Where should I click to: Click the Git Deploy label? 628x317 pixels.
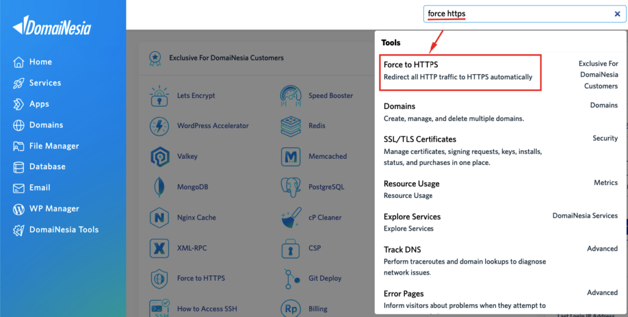(x=325, y=278)
